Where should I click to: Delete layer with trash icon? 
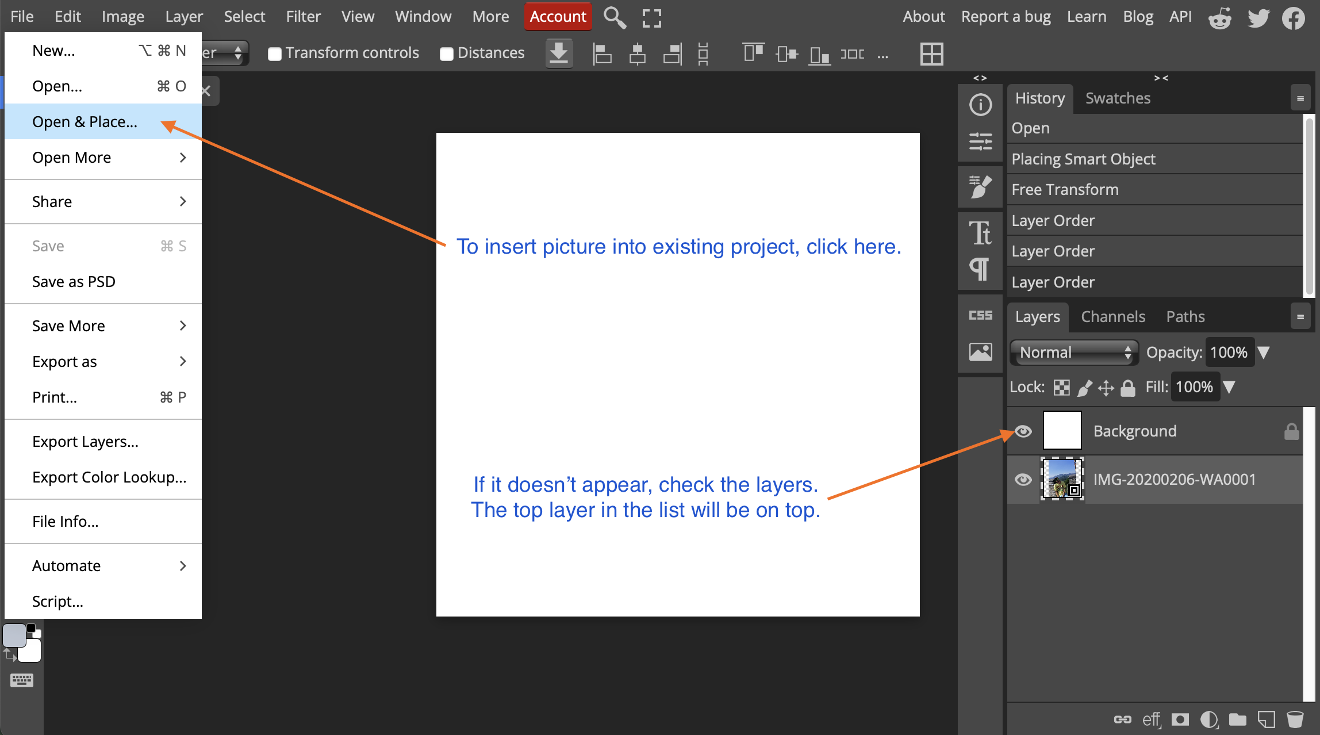1295,719
